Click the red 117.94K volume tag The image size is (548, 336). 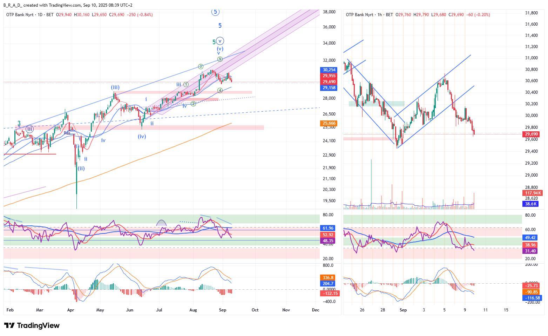coord(533,193)
